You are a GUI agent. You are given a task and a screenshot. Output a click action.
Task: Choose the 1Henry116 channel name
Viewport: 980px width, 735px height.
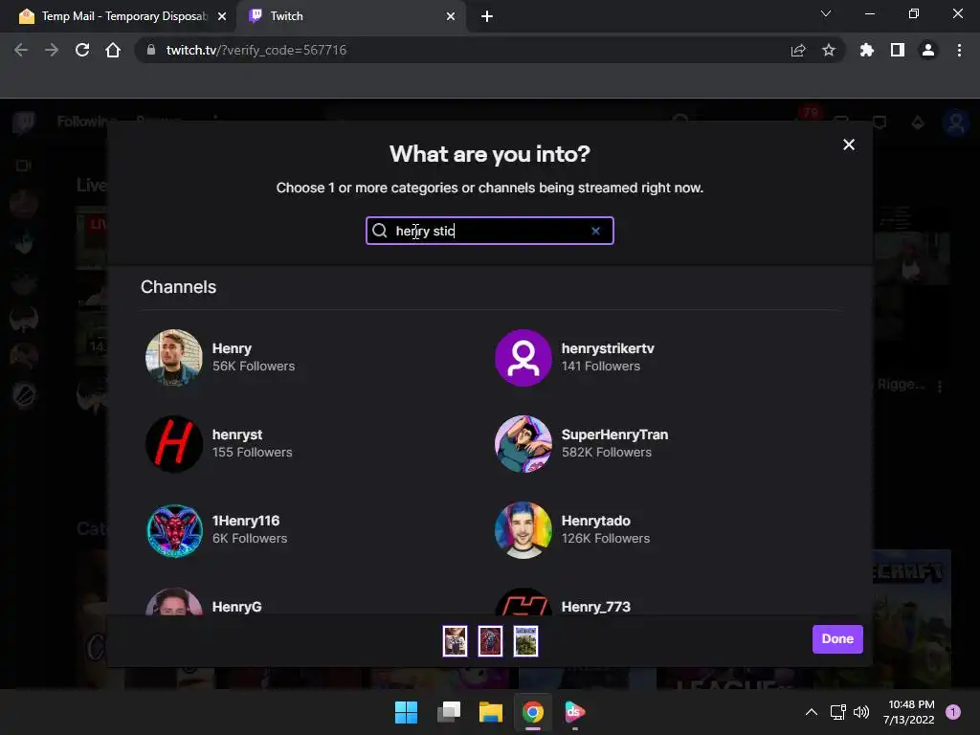pyautogui.click(x=246, y=522)
